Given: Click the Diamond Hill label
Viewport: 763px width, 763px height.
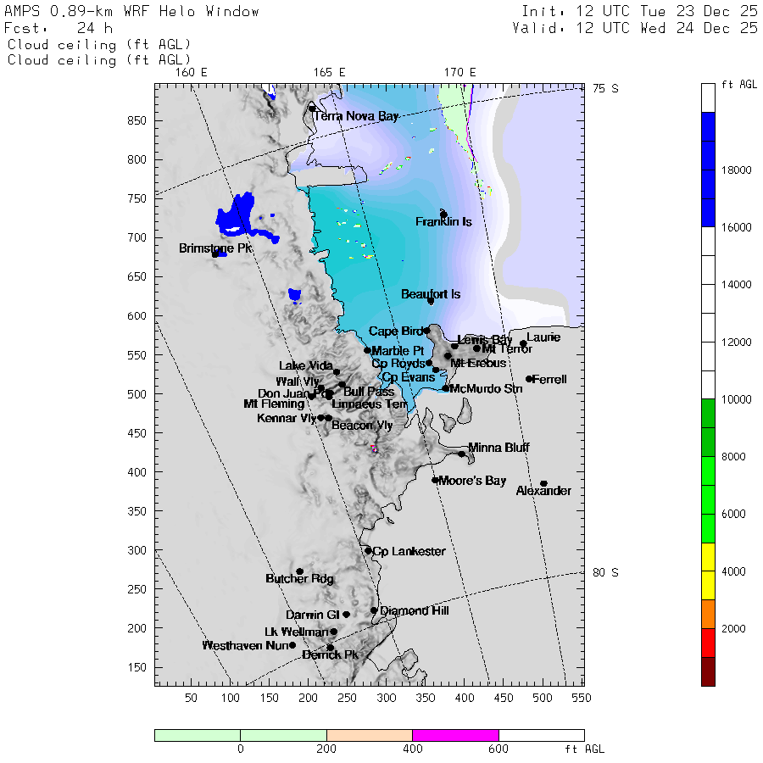Looking at the screenshot, I should [x=414, y=610].
